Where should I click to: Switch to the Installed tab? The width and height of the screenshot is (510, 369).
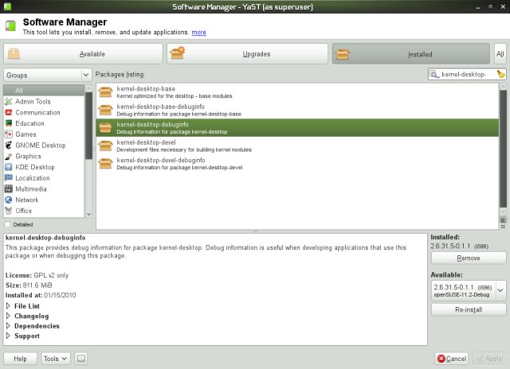point(411,54)
